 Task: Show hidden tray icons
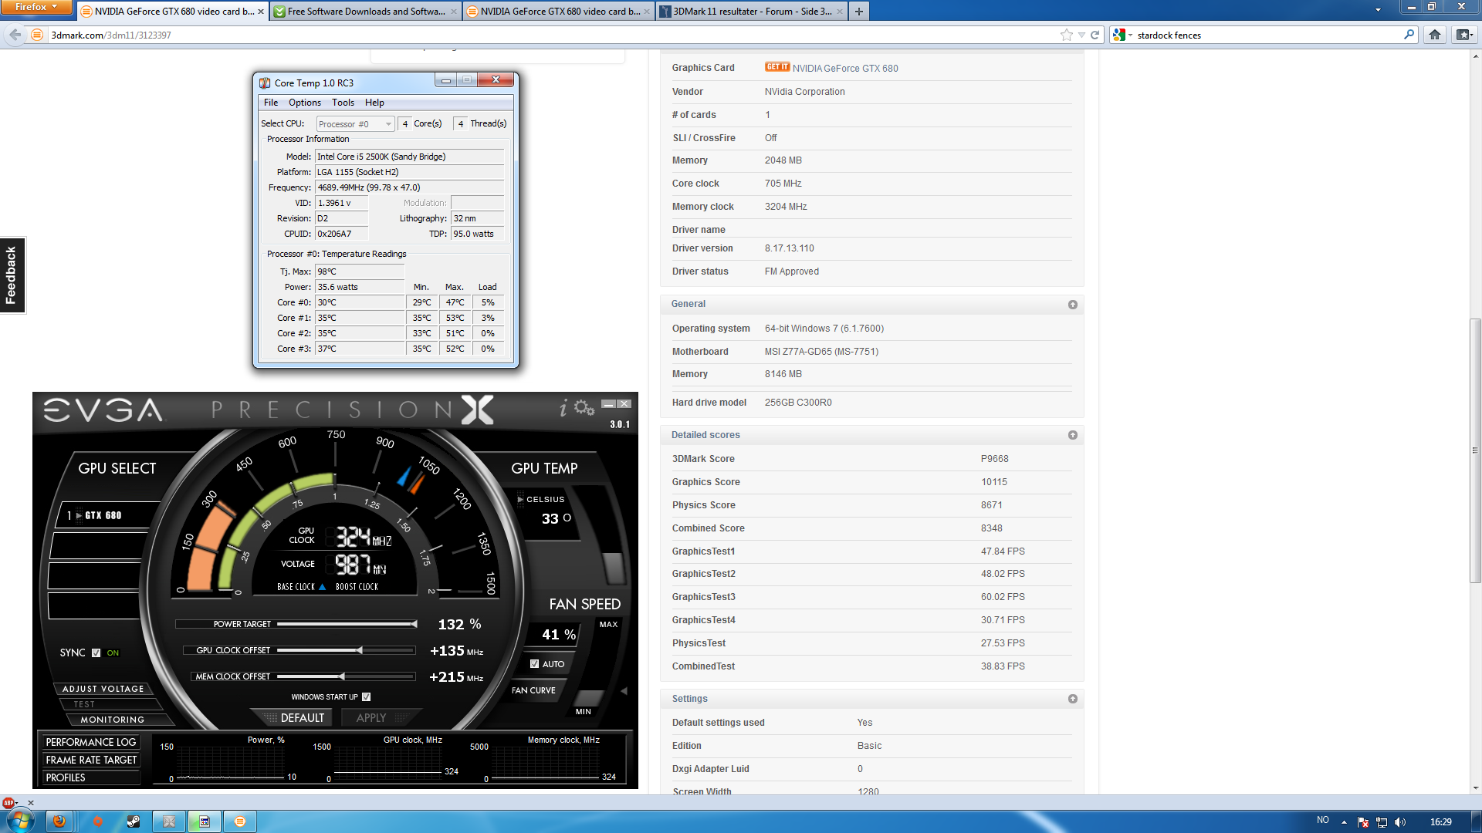tap(1344, 822)
